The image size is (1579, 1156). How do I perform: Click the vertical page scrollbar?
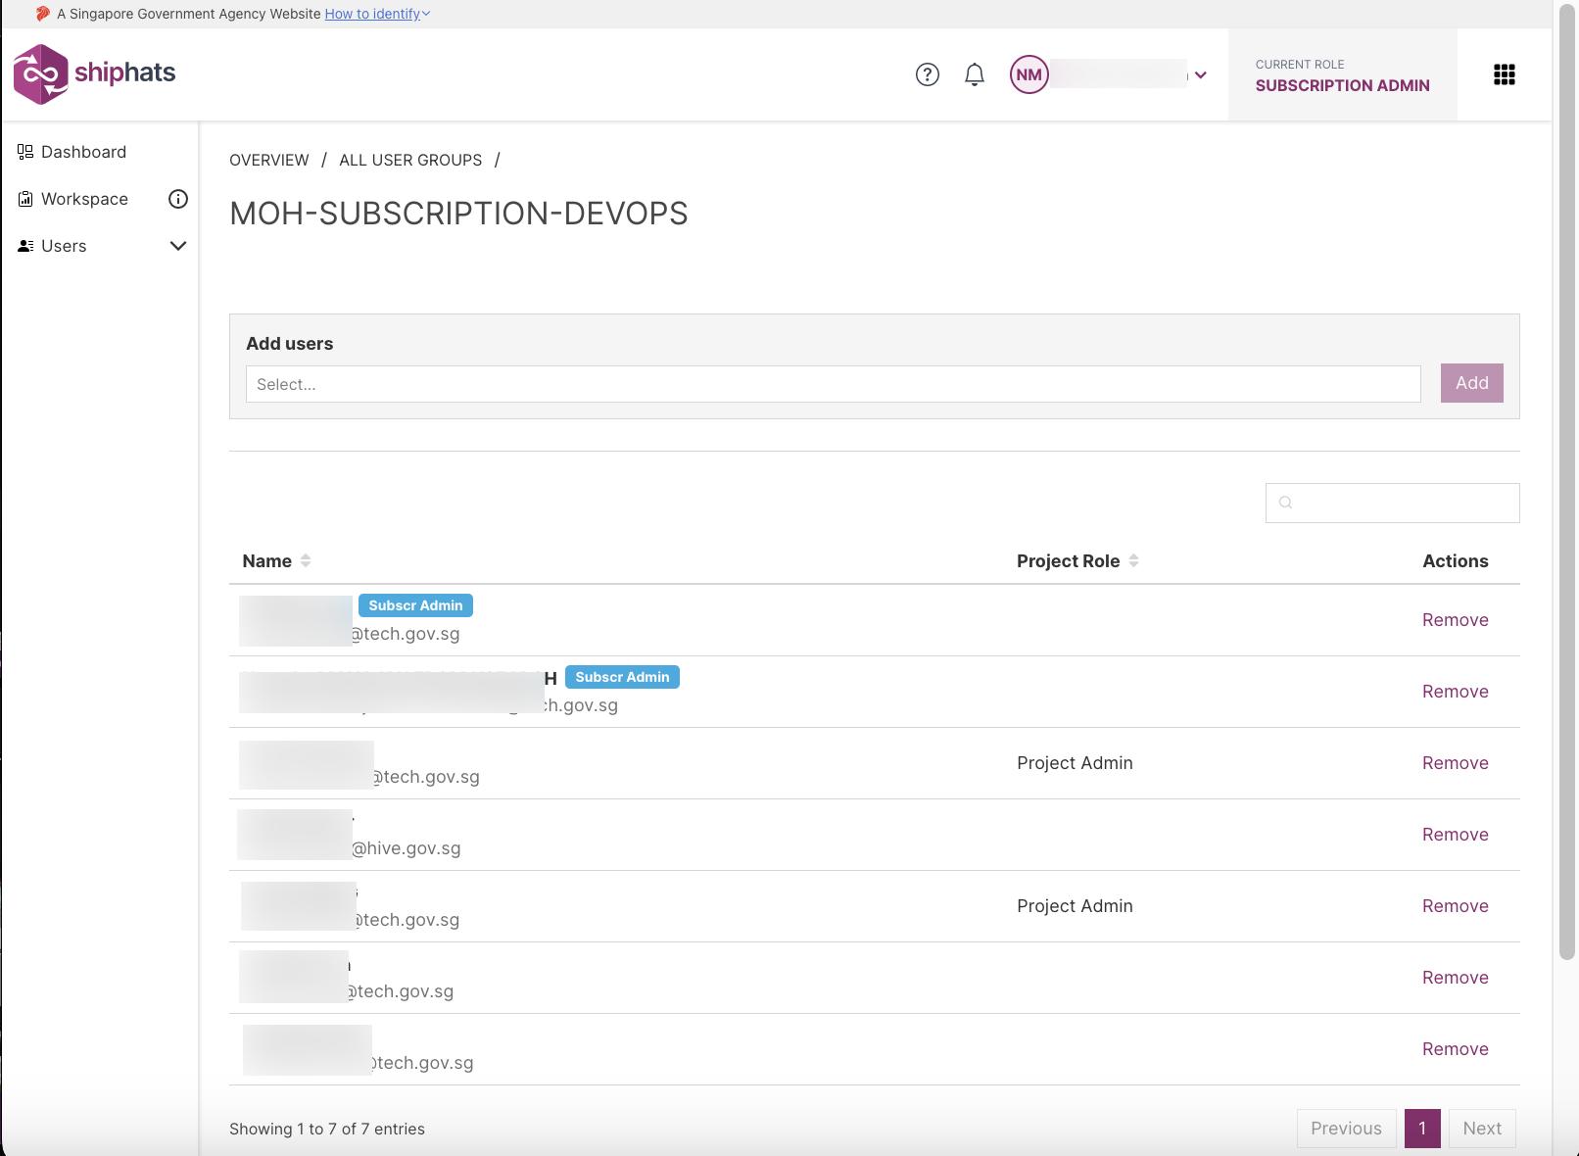[1566, 490]
